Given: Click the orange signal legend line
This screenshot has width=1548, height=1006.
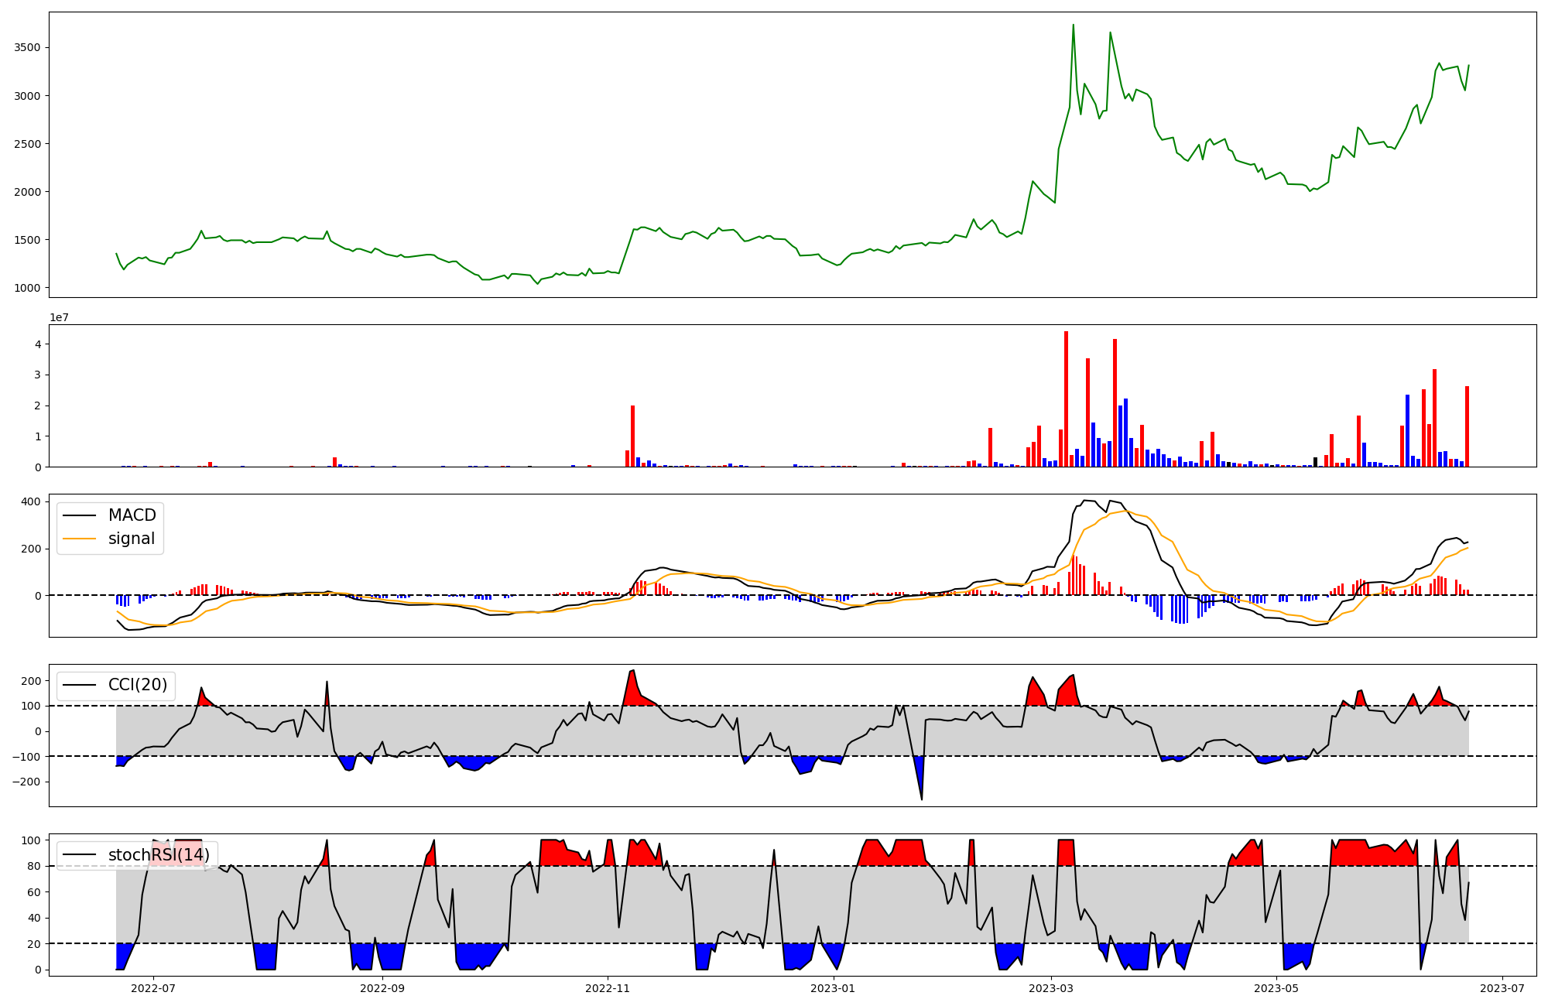Looking at the screenshot, I should click(x=79, y=539).
